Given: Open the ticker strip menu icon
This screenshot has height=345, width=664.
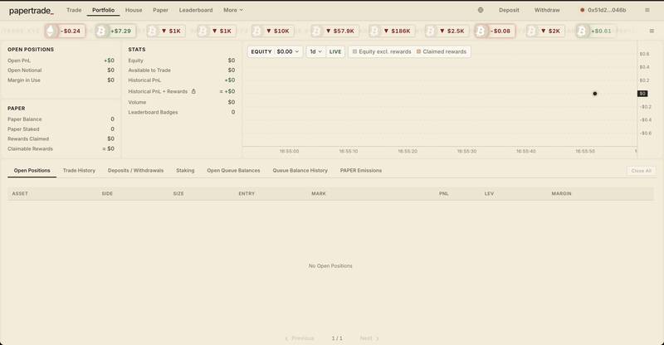Looking at the screenshot, I should click(x=652, y=31).
